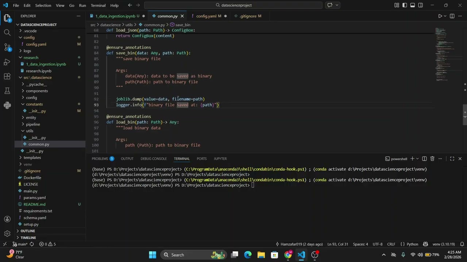Open the PROBLEMS panel tab
Screen dimensions: 467x262
pyautogui.click(x=103, y=159)
